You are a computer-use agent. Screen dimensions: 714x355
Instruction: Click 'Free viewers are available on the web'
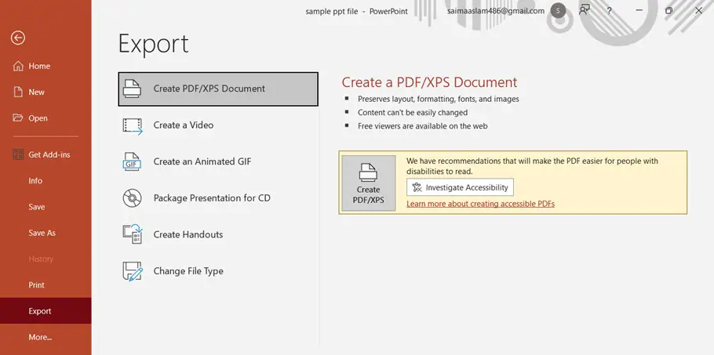point(423,126)
